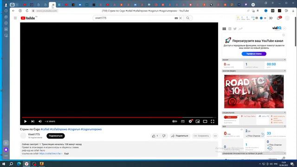Image resolution: width=297 pixels, height=167 pixels.
Task: Open the browser new tab plus button
Action: 253,5
